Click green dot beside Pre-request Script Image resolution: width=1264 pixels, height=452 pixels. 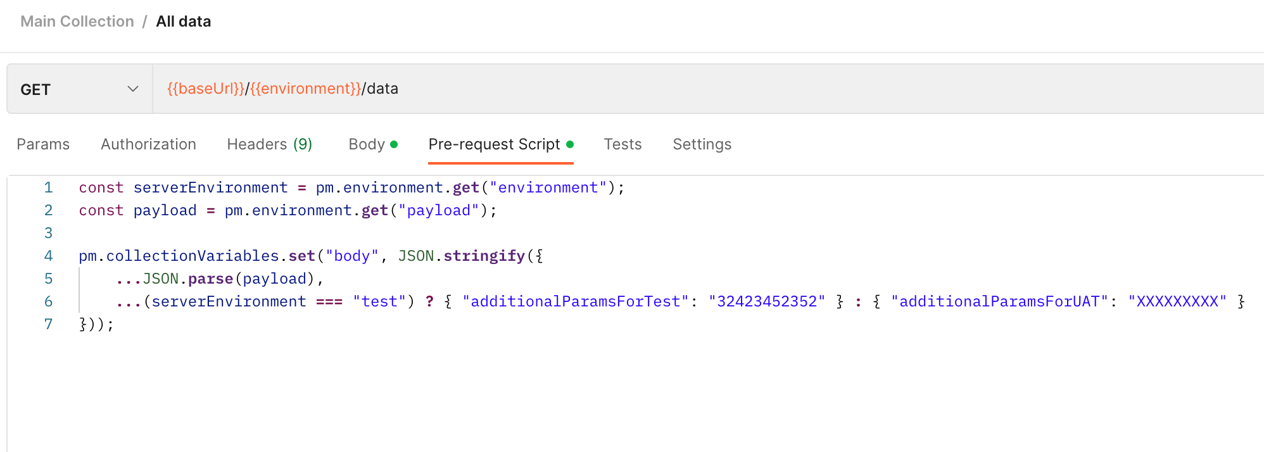click(570, 144)
